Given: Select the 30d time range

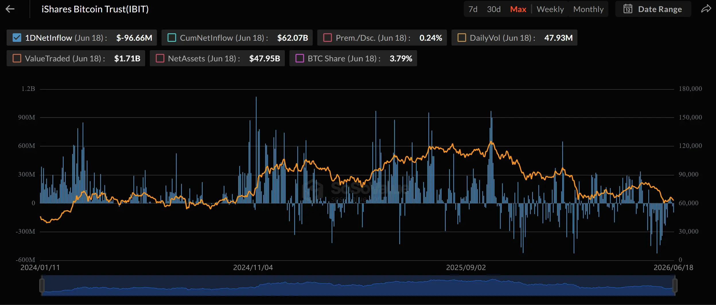Looking at the screenshot, I should [494, 9].
